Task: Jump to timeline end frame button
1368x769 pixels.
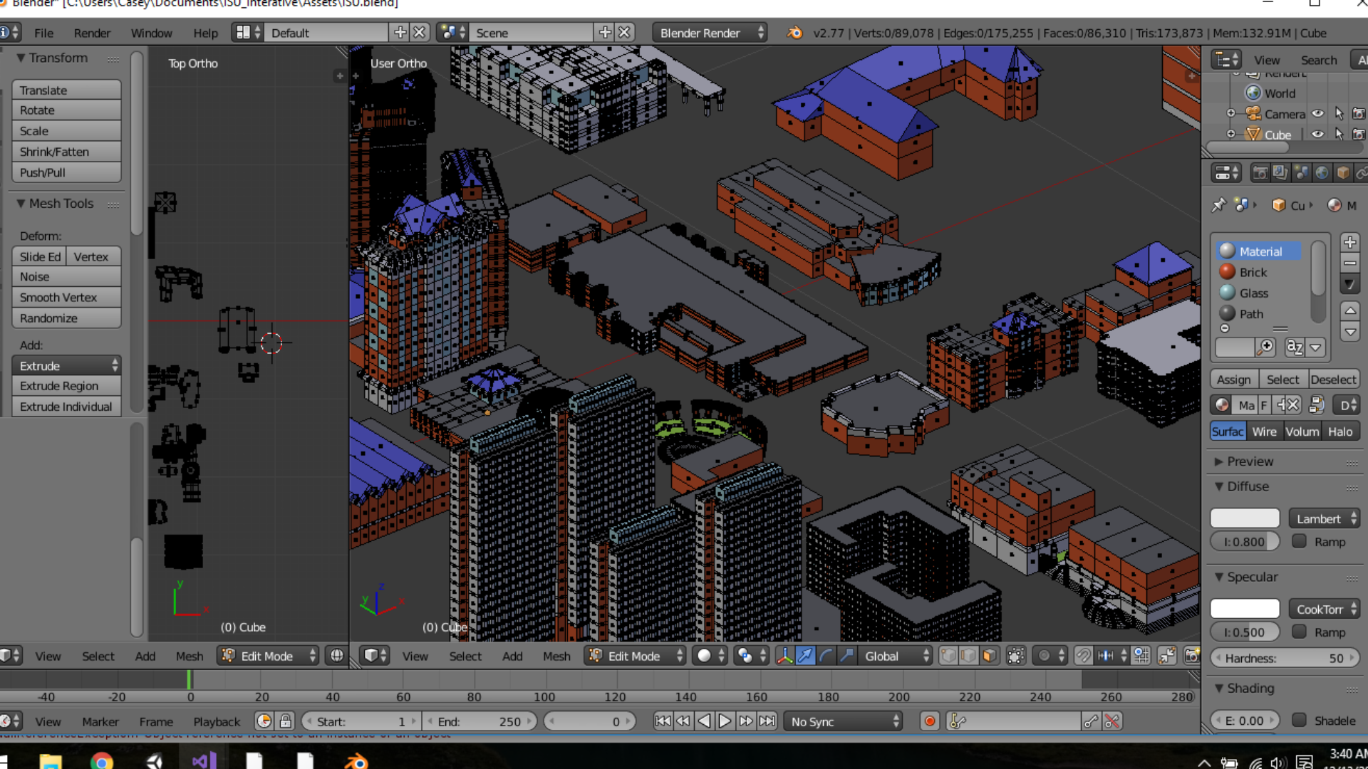Action: [767, 721]
